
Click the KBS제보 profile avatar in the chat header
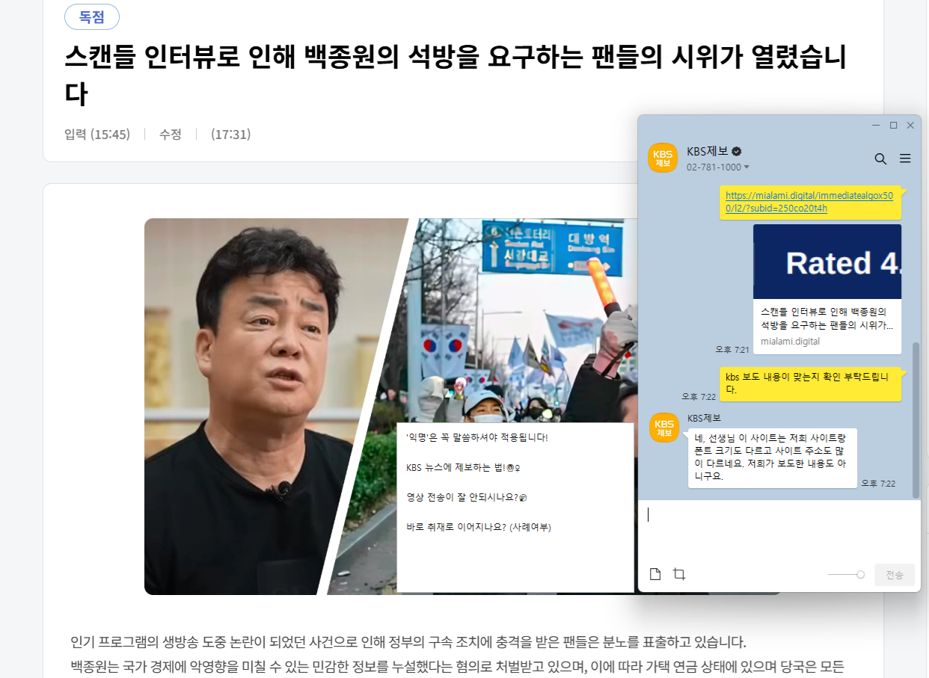point(663,158)
